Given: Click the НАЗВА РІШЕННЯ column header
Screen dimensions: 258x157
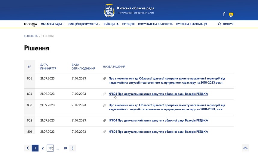Looking at the screenshot, I should click(114, 67).
